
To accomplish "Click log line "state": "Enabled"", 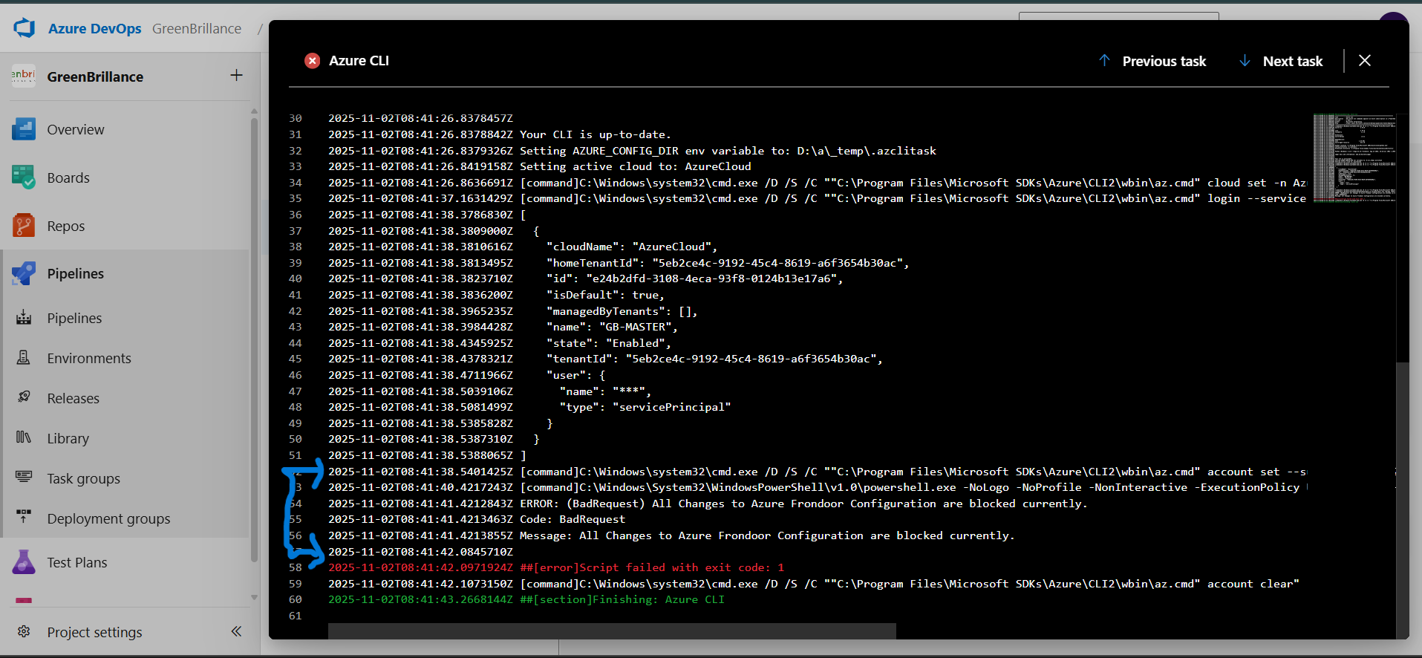I will [x=609, y=343].
